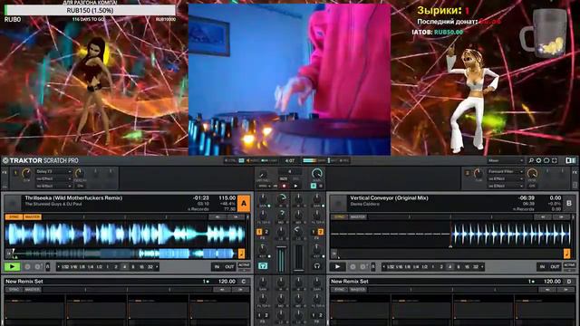Toggle SYNC on Deck A
580x326 pixels.
[x=14, y=217]
